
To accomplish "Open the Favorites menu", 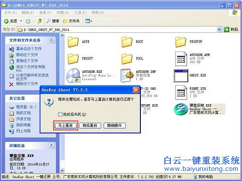I will point(63,13).
